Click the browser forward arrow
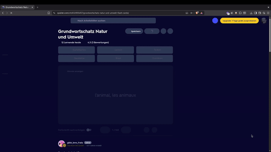 click(7, 13)
